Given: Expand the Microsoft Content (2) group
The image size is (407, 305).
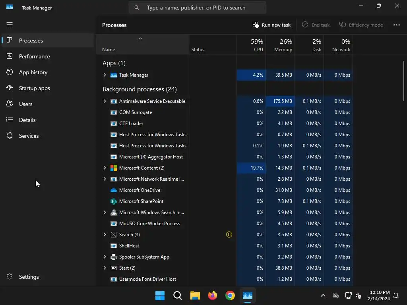Looking at the screenshot, I should click(105, 168).
